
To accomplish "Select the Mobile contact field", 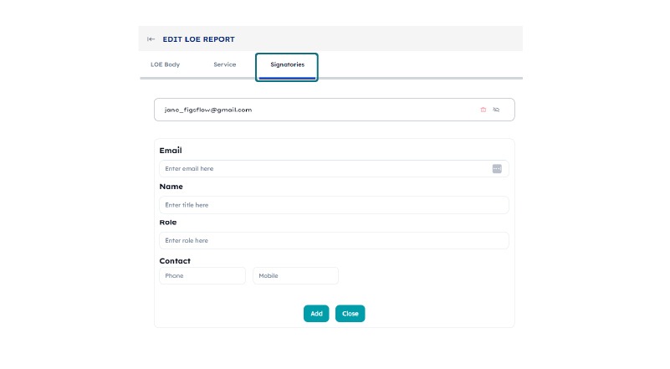I will (x=295, y=276).
